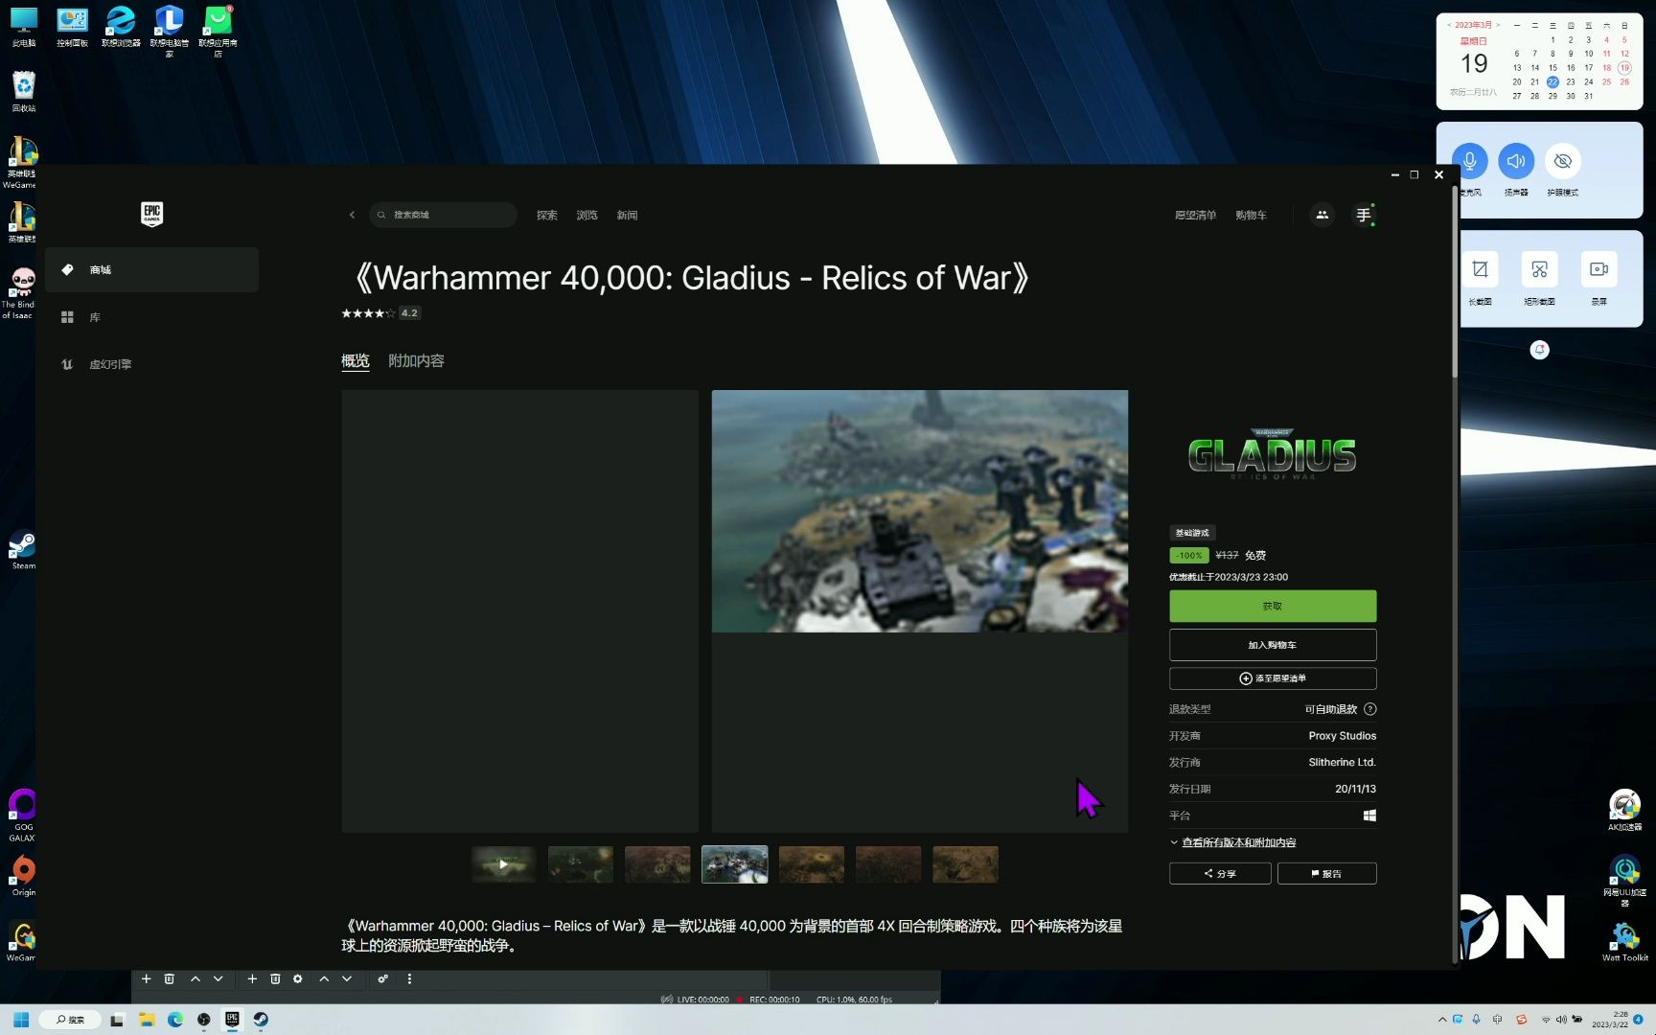Select the Add-Ons (附加内容) tab
1656x1035 pixels.
pyautogui.click(x=416, y=361)
